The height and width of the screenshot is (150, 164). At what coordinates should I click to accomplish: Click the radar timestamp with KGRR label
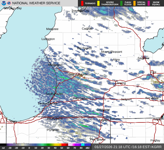point(128,147)
